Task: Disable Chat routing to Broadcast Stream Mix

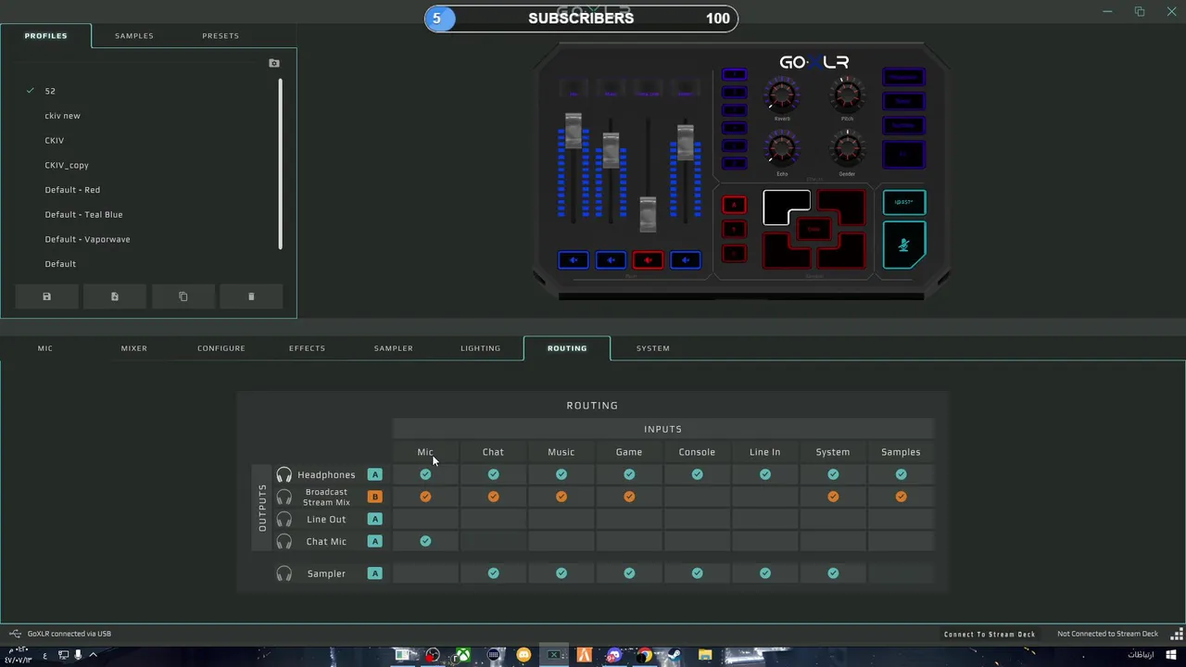Action: 493,497
